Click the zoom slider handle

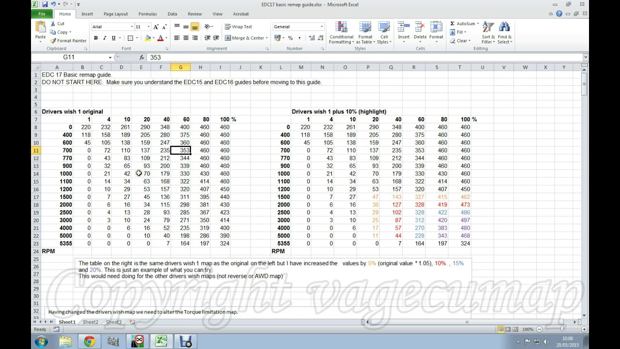[562, 329]
